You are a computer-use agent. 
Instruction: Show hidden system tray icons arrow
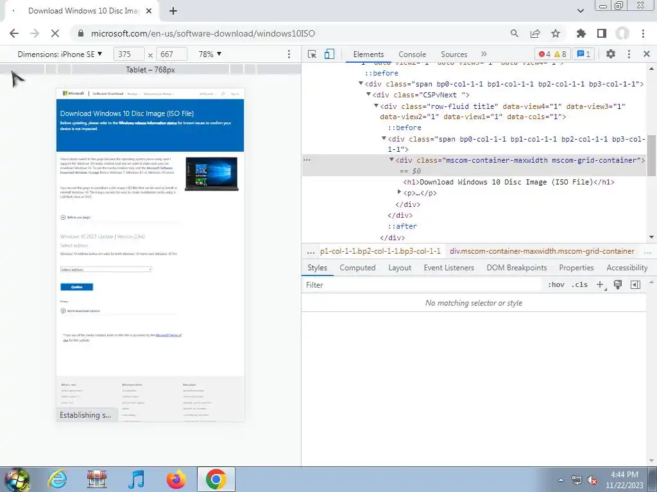561,480
